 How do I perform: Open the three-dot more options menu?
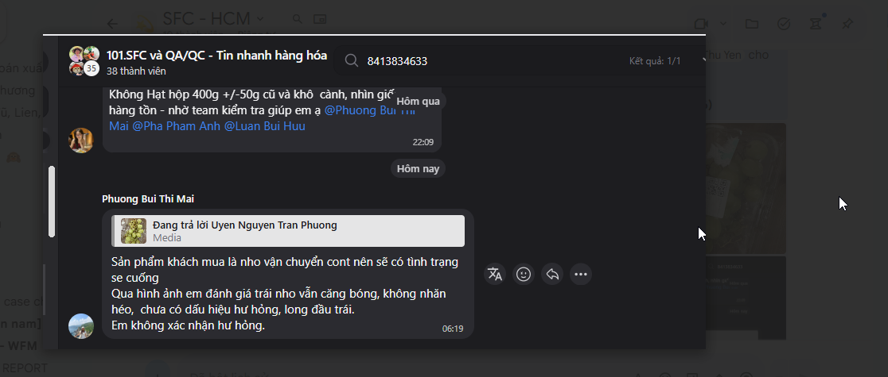(x=581, y=274)
